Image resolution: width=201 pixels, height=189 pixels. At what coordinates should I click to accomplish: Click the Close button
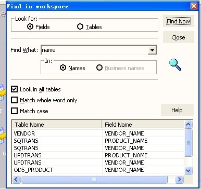[179, 37]
